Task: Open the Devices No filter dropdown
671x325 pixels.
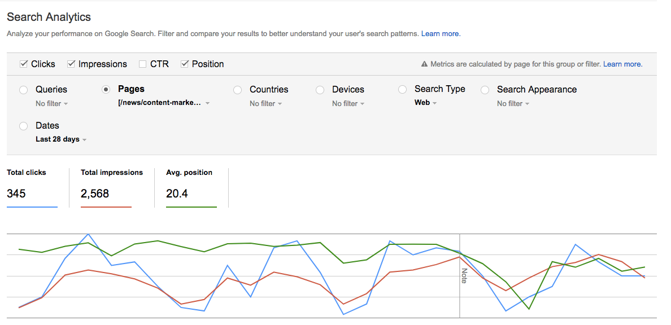Action: pyautogui.click(x=348, y=104)
